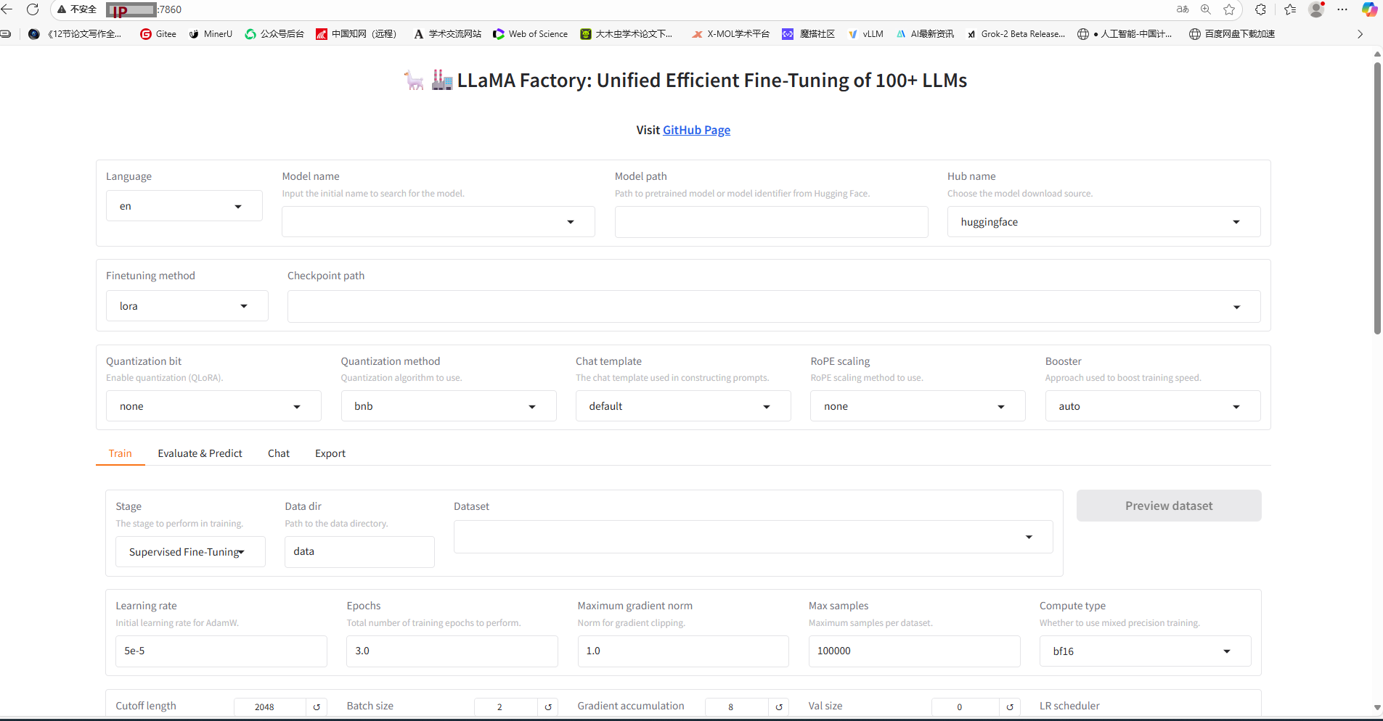Click the Cutoff length number box
The height and width of the screenshot is (721, 1383).
(270, 707)
